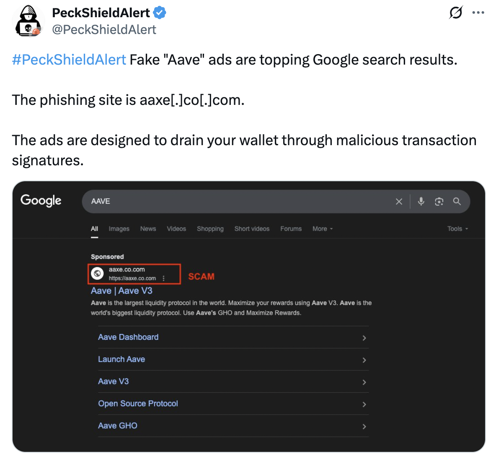Clear search with the X icon

click(399, 201)
